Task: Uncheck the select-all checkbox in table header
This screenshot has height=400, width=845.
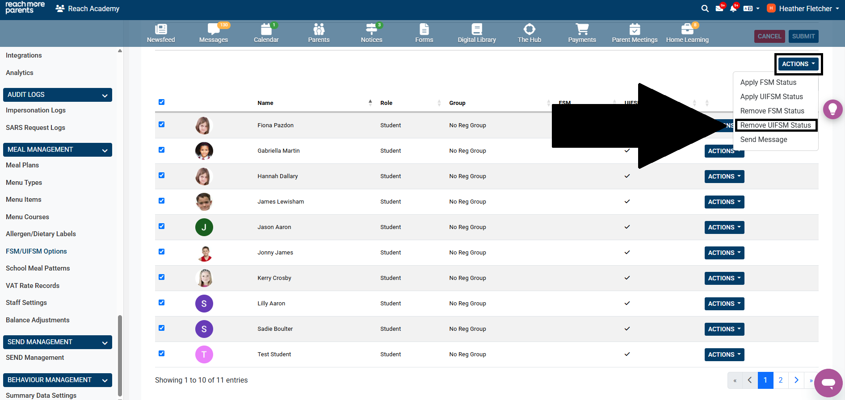Action: click(162, 102)
